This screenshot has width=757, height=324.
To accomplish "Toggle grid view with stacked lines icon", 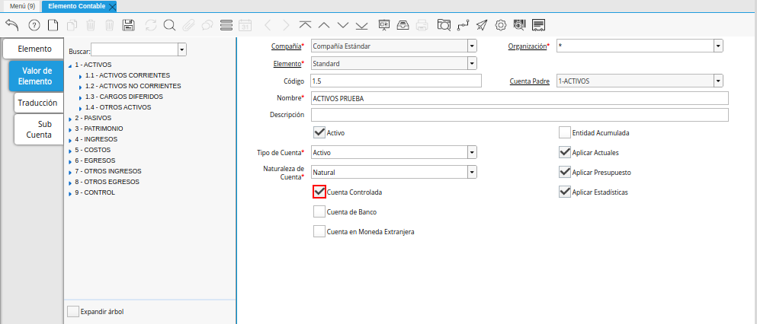I will 226,25.
